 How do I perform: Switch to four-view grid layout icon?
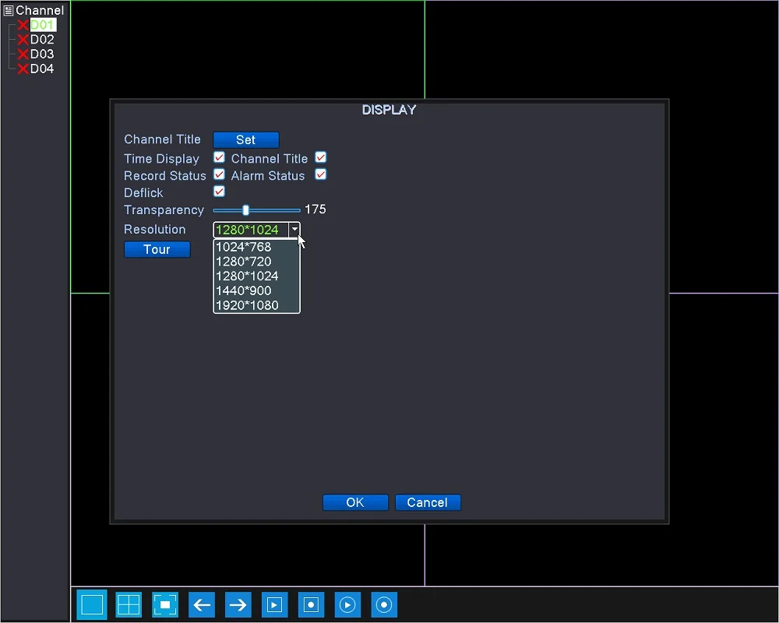(x=129, y=604)
